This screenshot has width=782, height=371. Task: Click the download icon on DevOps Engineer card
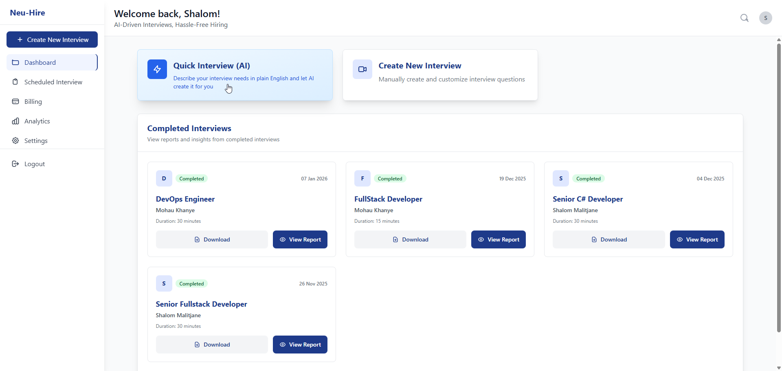click(197, 239)
